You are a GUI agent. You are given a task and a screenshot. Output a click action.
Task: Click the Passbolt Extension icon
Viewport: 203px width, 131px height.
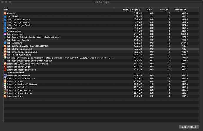coord(5,70)
